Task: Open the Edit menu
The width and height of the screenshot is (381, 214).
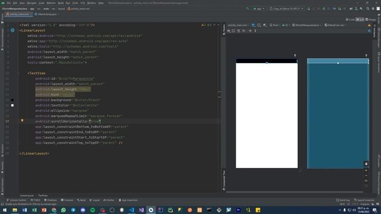Action: (15, 3)
